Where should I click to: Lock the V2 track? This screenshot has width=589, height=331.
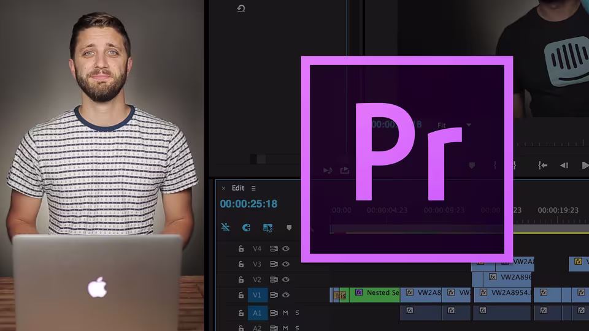coord(241,280)
